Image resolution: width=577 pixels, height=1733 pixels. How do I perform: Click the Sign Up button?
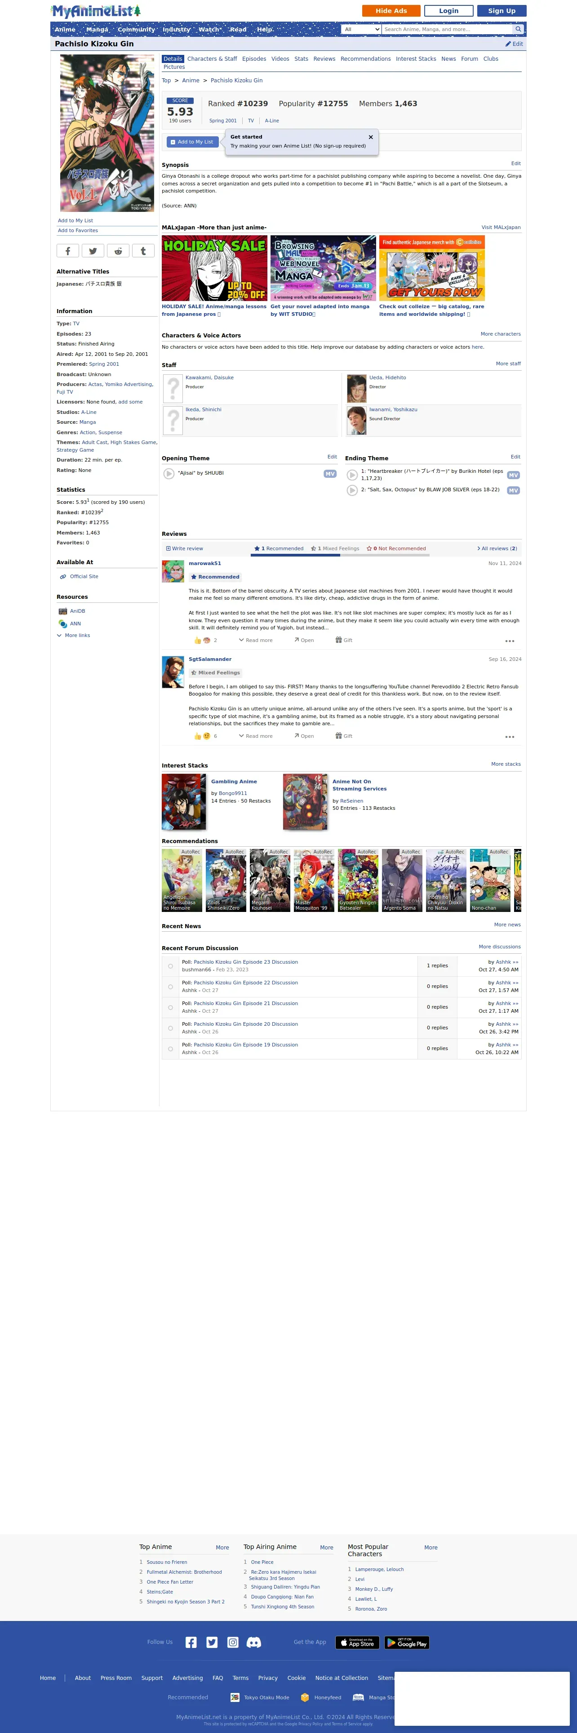pyautogui.click(x=502, y=11)
